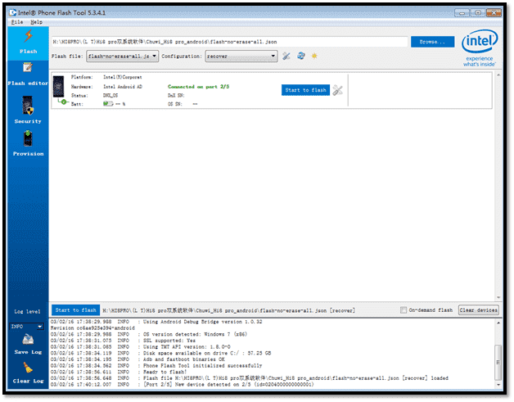Click the device list scroll up arrow

pos(498,75)
